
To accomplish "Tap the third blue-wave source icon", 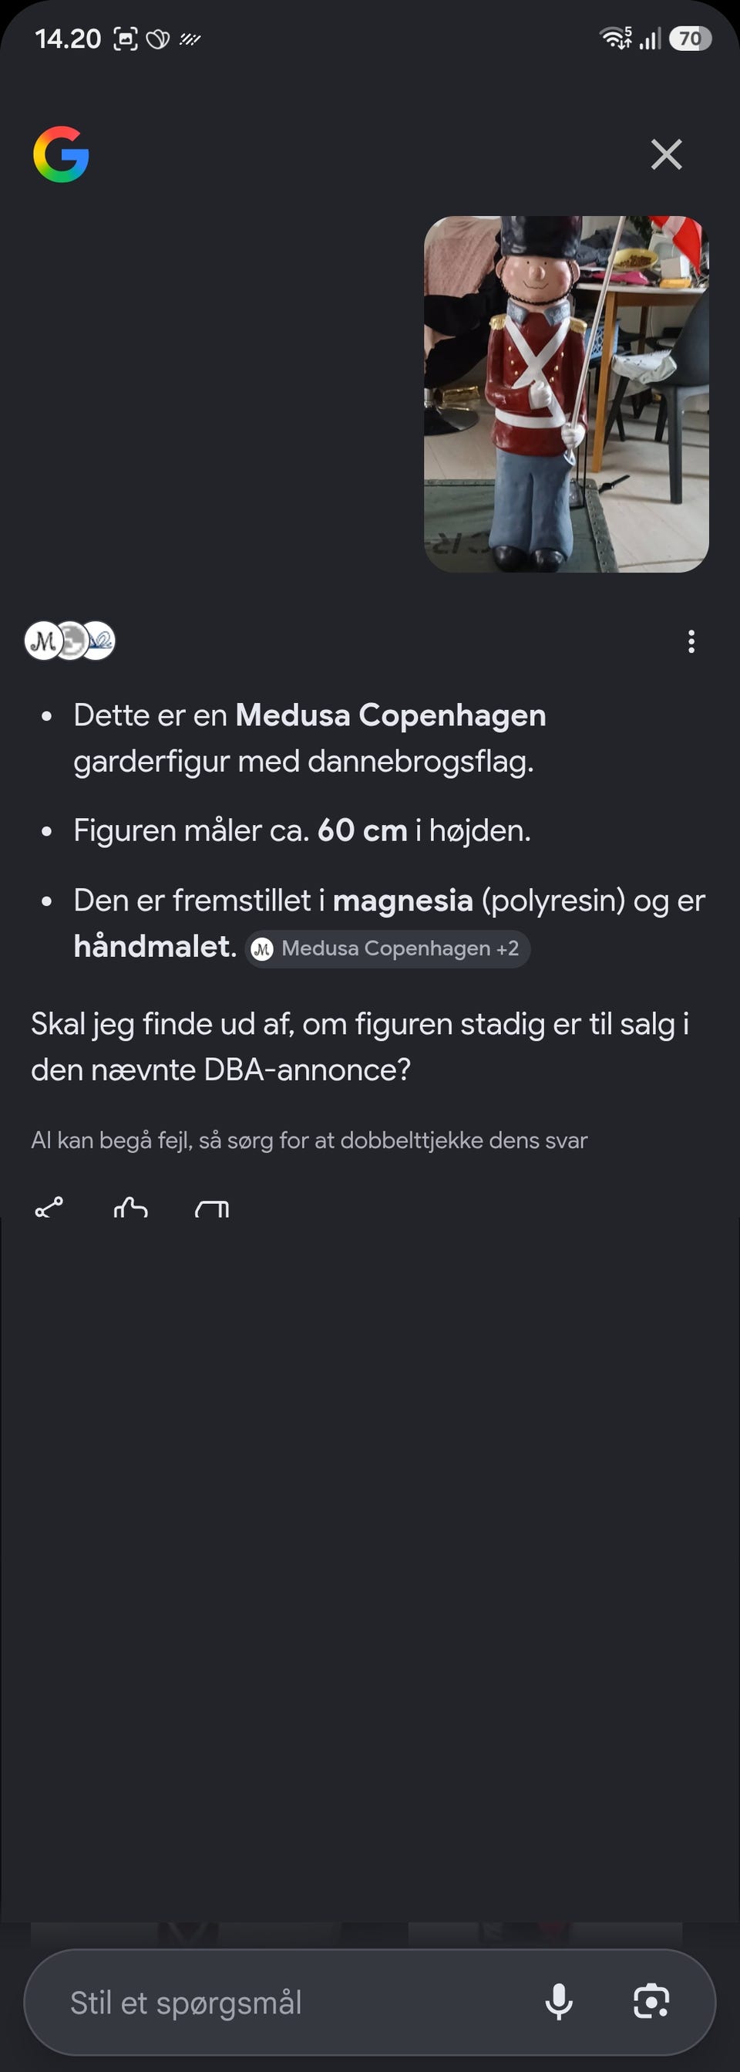I will [x=99, y=641].
